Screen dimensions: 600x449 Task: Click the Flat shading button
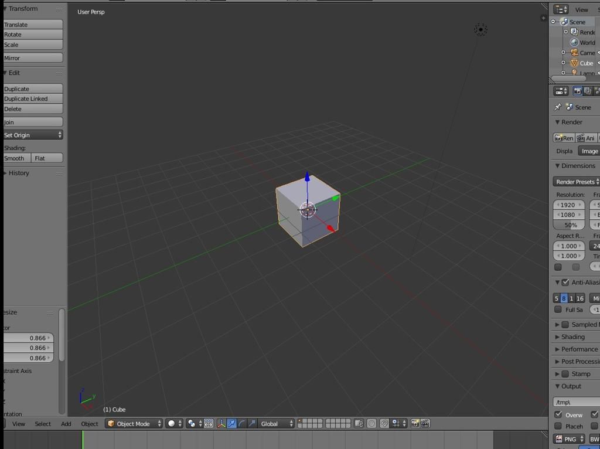(x=47, y=158)
